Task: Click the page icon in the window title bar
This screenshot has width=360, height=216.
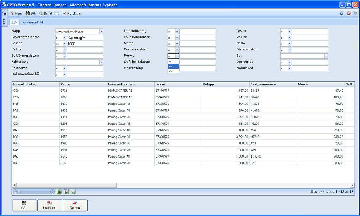Action: tap(4, 5)
